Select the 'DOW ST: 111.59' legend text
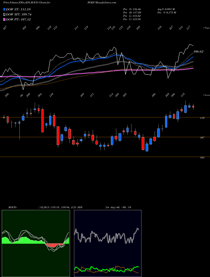Screen dimensions: 210x277 coord(18,9)
